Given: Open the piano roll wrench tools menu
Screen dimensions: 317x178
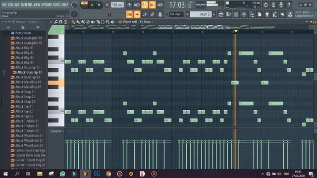Looking at the screenshot, I should click(56, 22).
